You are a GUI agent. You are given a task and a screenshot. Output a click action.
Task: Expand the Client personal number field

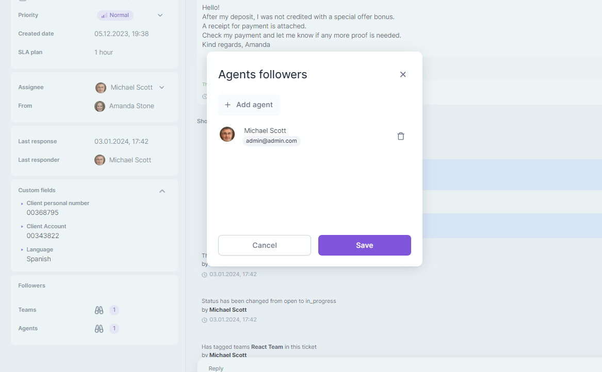coord(22,204)
